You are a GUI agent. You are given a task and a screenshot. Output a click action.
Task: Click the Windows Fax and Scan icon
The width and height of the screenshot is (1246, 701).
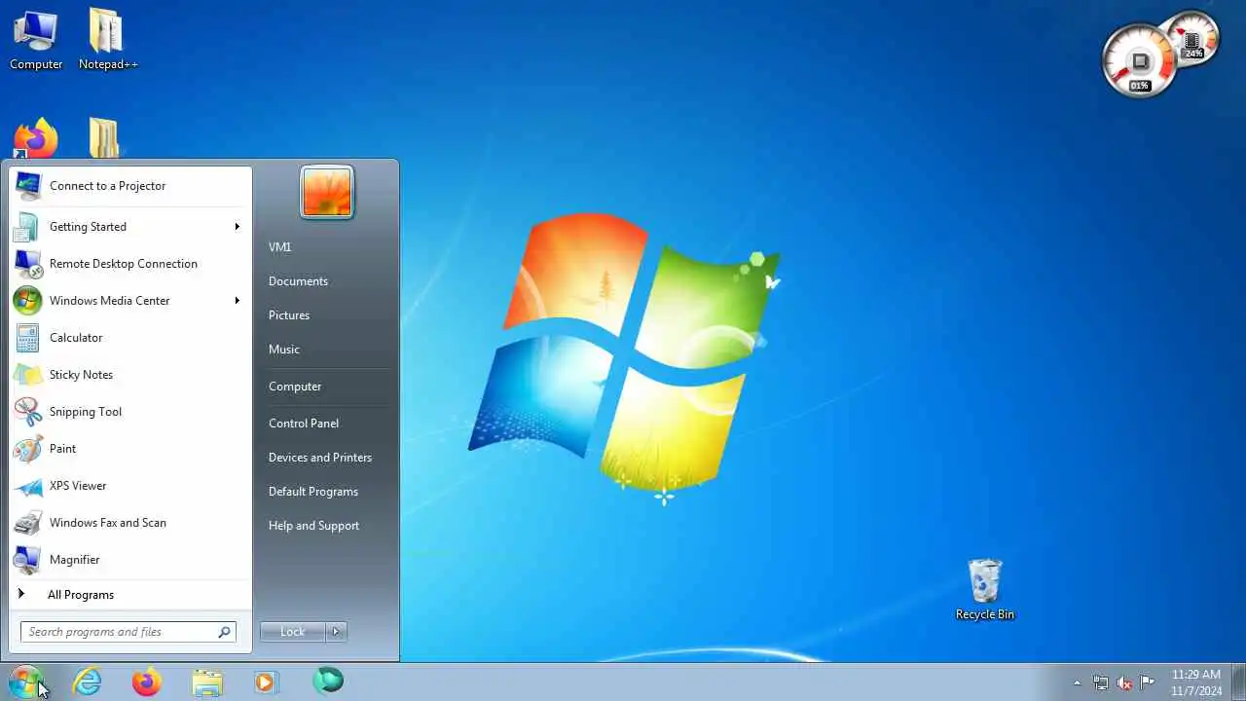pyautogui.click(x=27, y=523)
